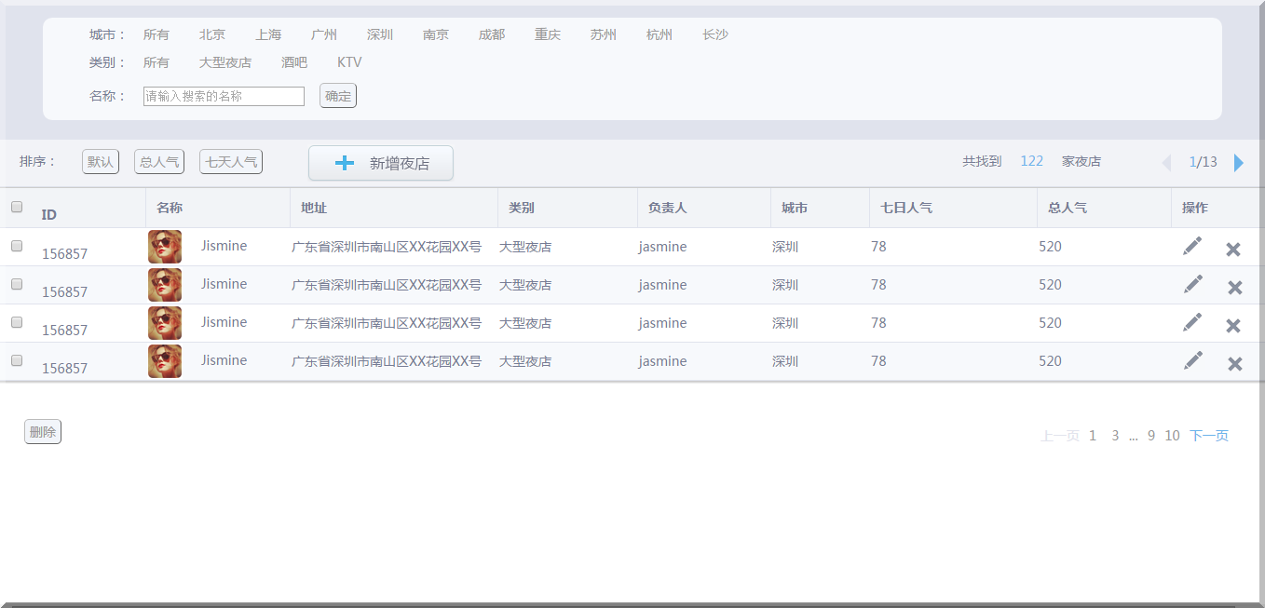Toggle the select-all checkbox in the table header

tap(16, 206)
